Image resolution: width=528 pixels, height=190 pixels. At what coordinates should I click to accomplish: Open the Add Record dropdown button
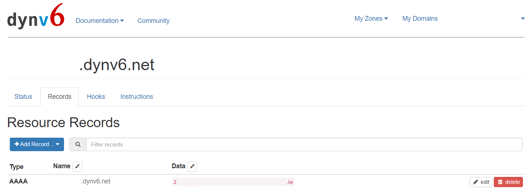[x=37, y=144]
